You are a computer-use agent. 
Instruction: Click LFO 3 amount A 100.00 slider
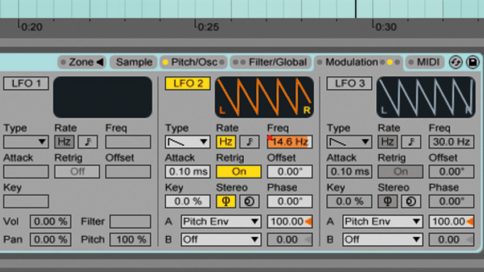452,221
